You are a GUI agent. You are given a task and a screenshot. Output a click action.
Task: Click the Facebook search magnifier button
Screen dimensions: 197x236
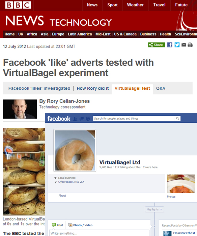point(178,118)
